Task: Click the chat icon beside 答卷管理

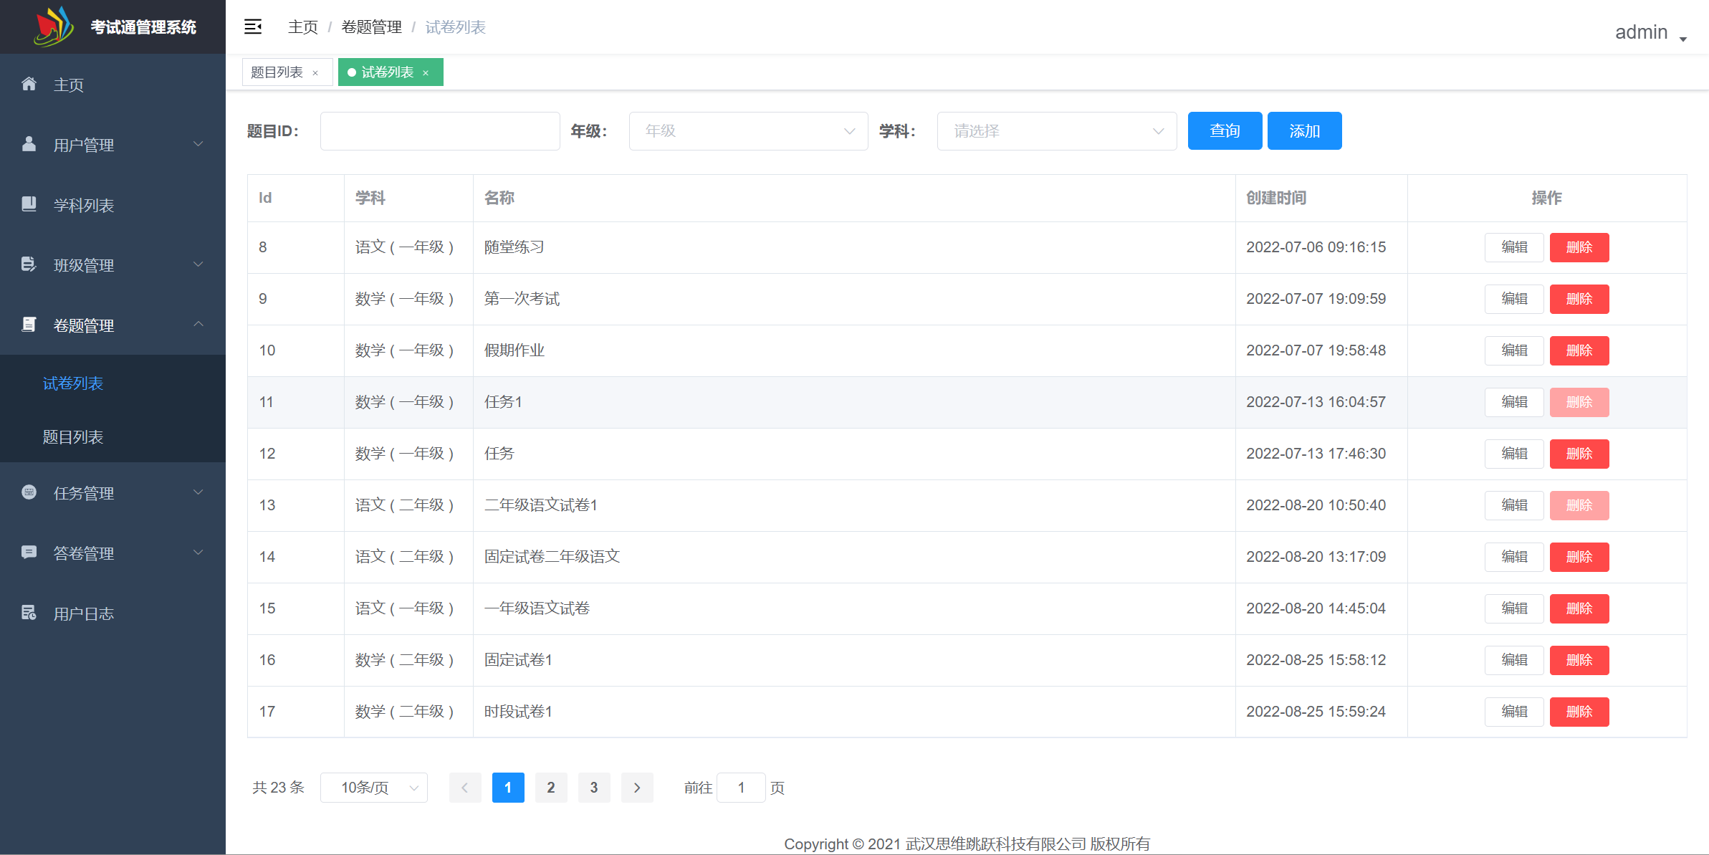Action: 29,553
